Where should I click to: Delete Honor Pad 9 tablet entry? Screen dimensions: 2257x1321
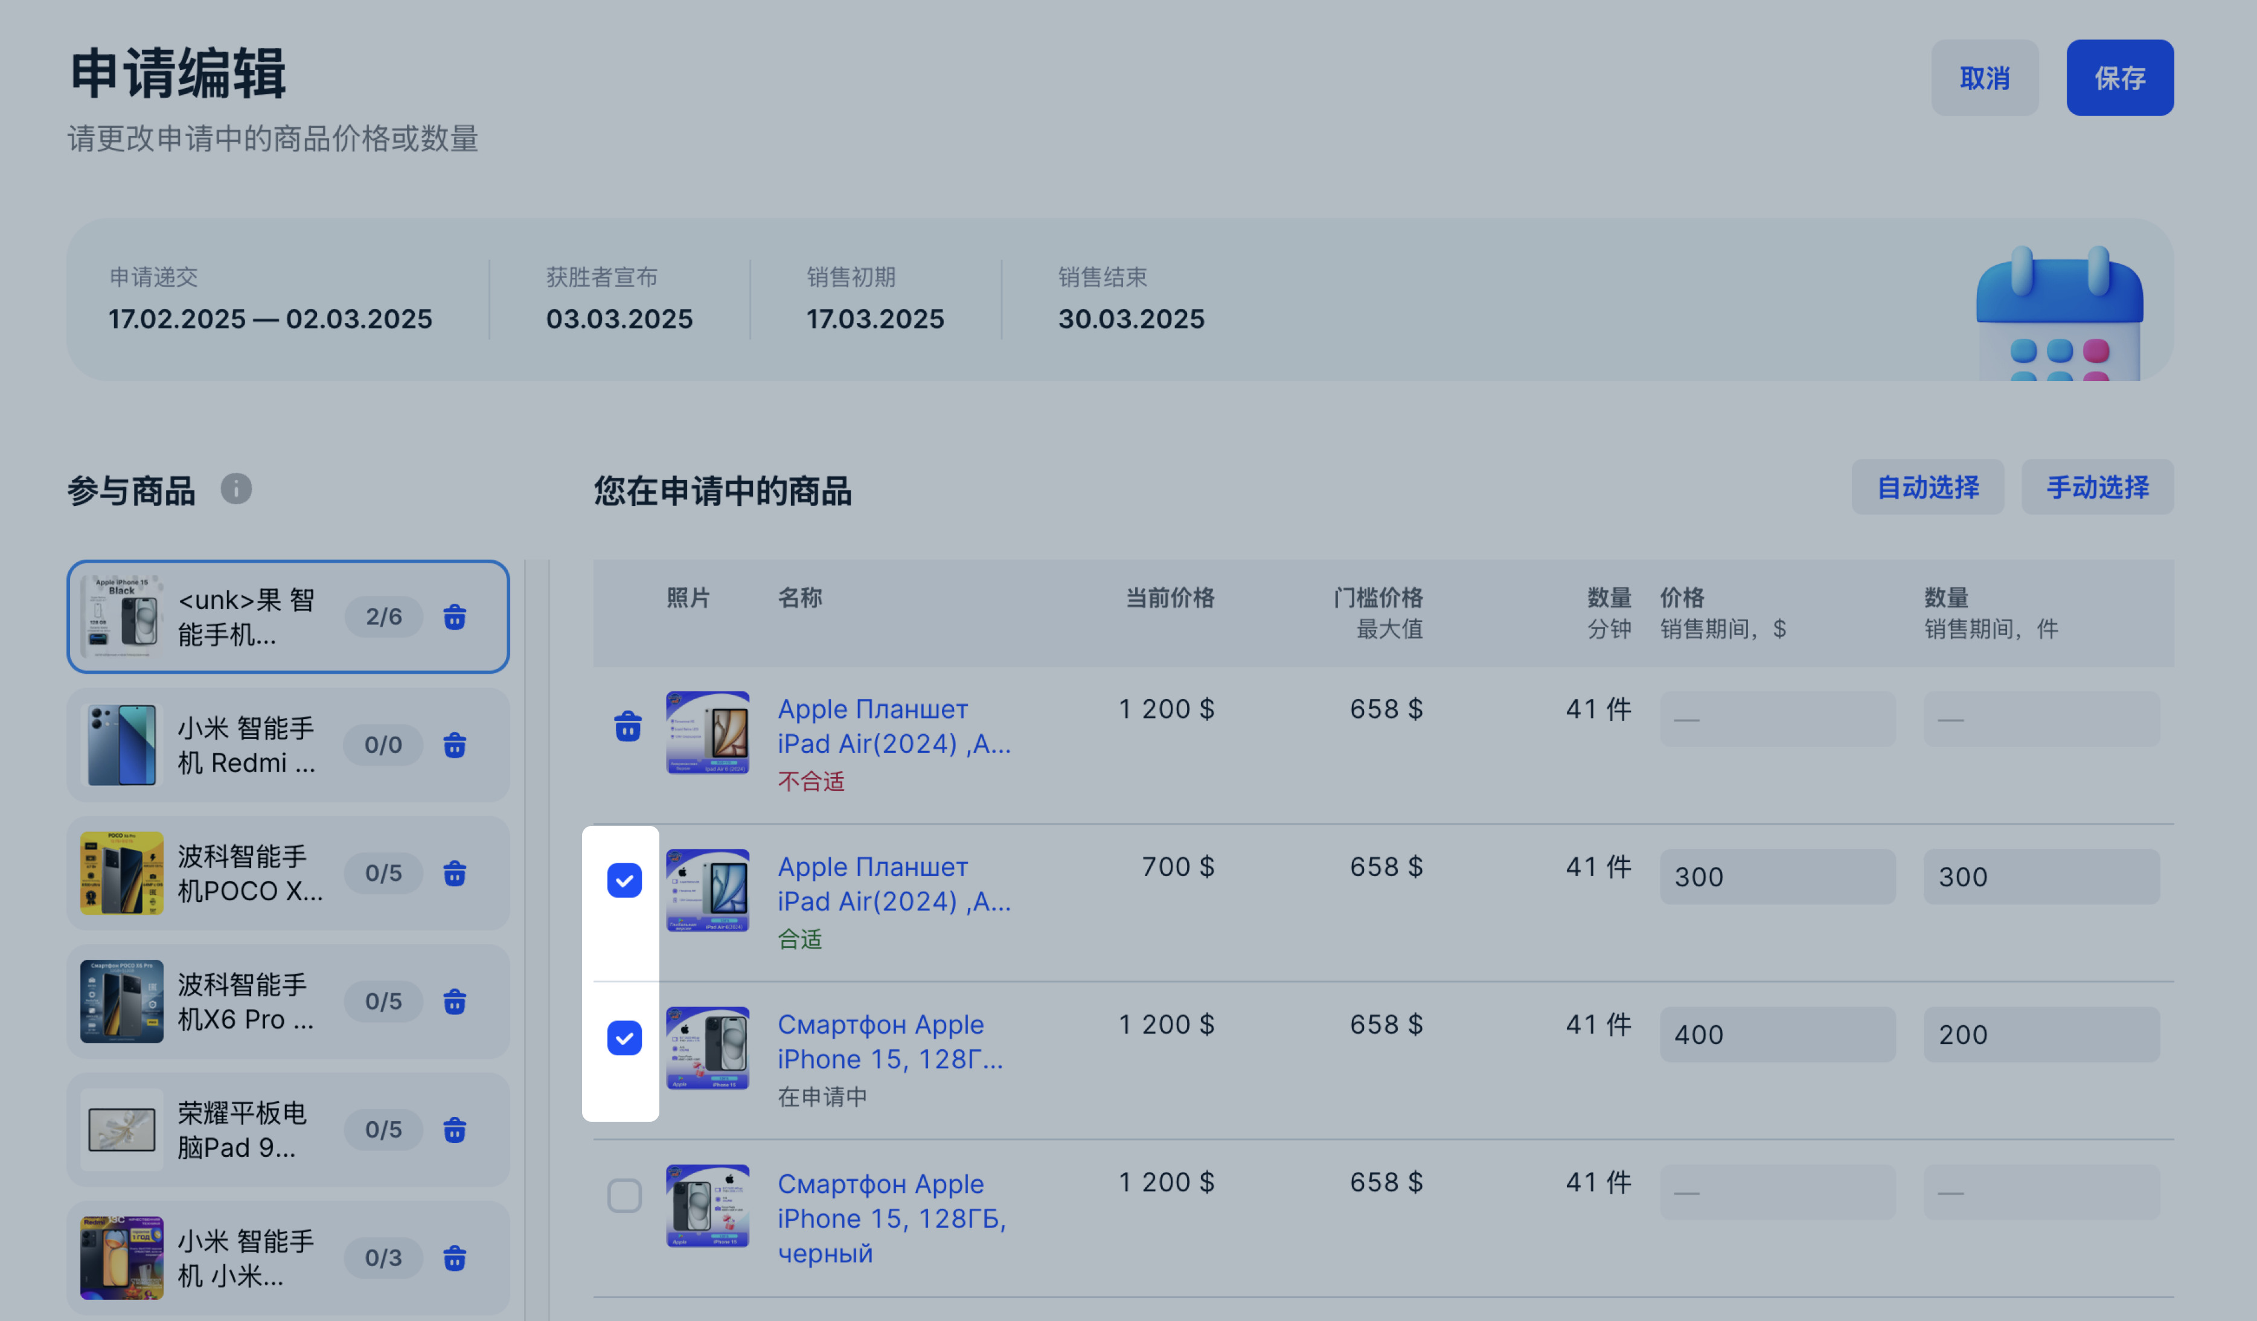455,1130
